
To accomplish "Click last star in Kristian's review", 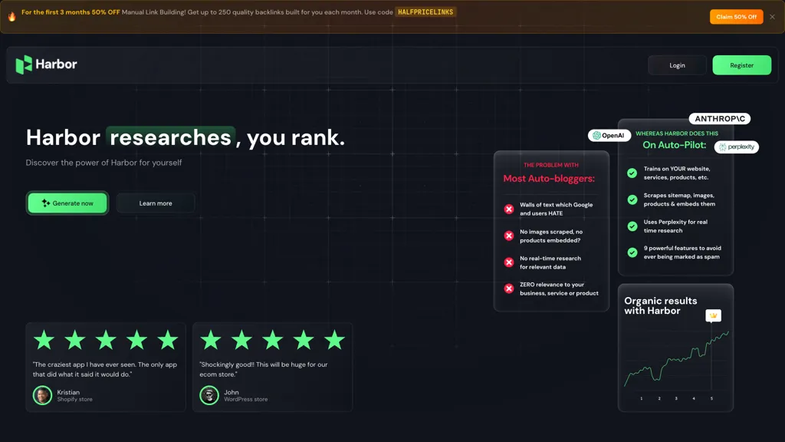I will click(168, 340).
